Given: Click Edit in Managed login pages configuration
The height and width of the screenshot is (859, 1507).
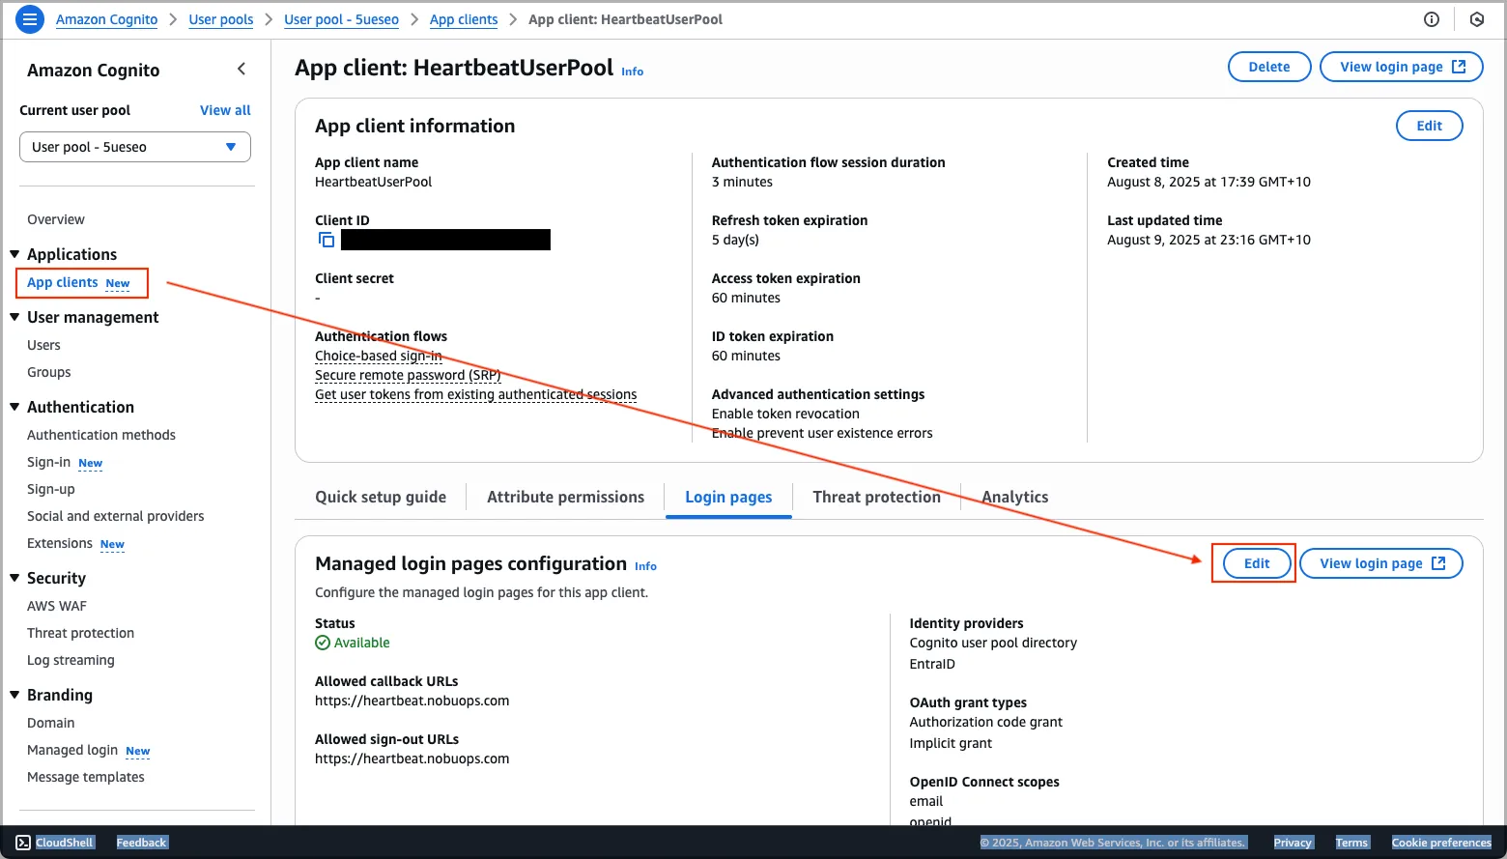Looking at the screenshot, I should coord(1256,563).
